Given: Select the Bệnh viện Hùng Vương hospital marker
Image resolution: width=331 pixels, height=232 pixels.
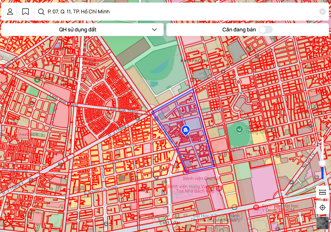Looking at the screenshot, I should click(219, 189).
